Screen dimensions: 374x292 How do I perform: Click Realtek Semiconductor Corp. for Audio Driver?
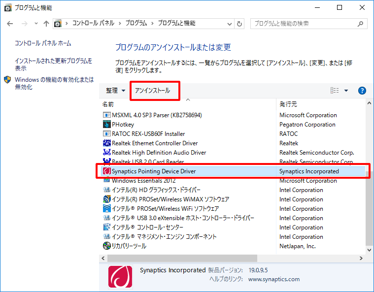(316, 152)
